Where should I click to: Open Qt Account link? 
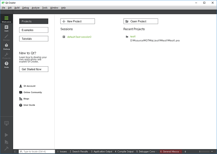click(x=30, y=86)
